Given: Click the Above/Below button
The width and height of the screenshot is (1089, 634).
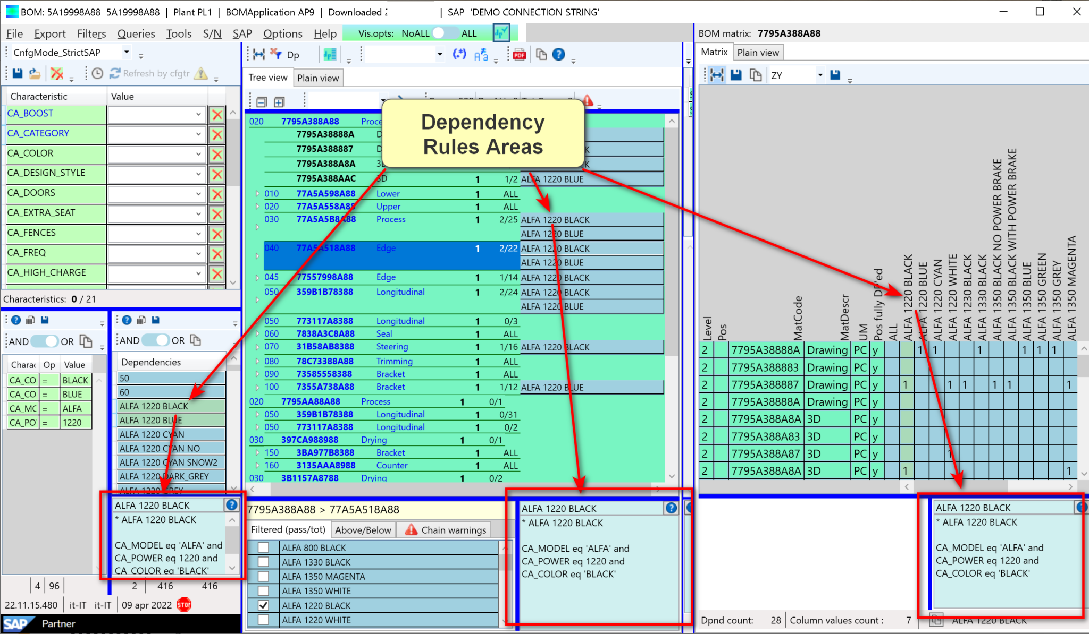Looking at the screenshot, I should (x=363, y=529).
